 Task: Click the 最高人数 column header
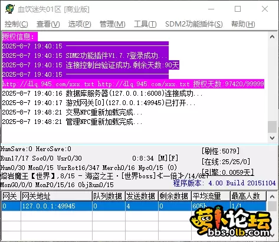pos(248,196)
